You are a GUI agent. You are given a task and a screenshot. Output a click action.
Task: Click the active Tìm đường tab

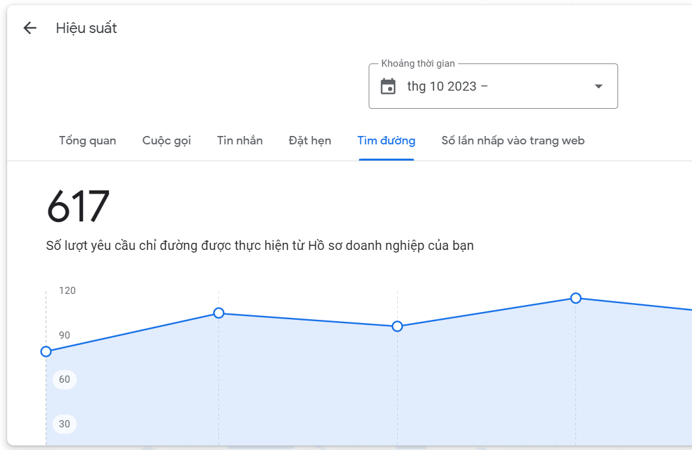(x=386, y=141)
